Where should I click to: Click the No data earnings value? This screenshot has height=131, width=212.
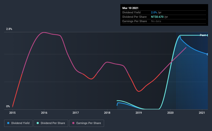point(156,21)
